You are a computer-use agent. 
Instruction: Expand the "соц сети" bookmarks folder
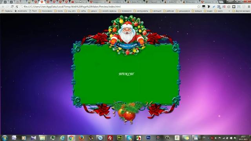tap(70, 11)
